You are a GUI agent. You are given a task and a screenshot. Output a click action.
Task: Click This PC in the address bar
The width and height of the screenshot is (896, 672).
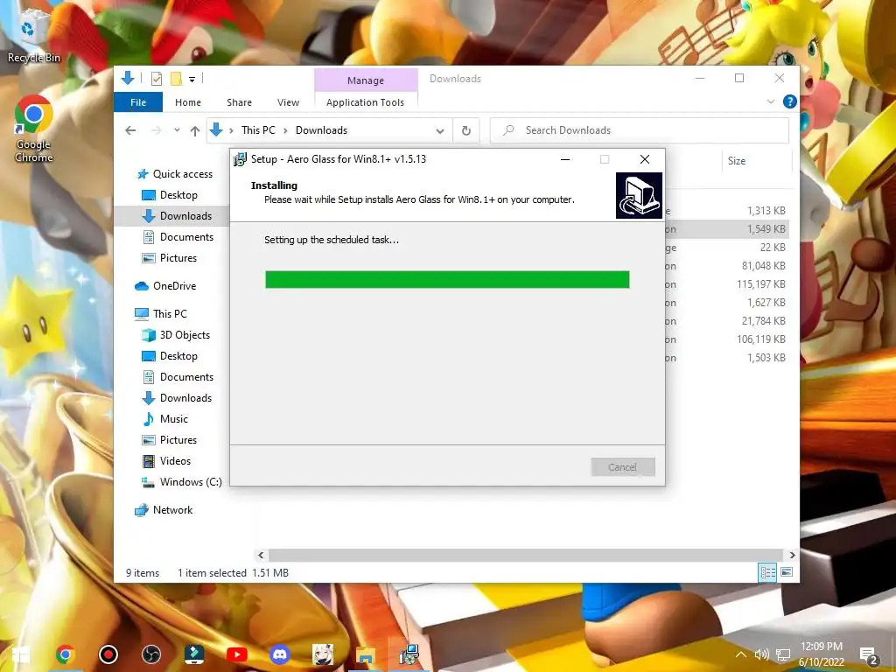258,130
